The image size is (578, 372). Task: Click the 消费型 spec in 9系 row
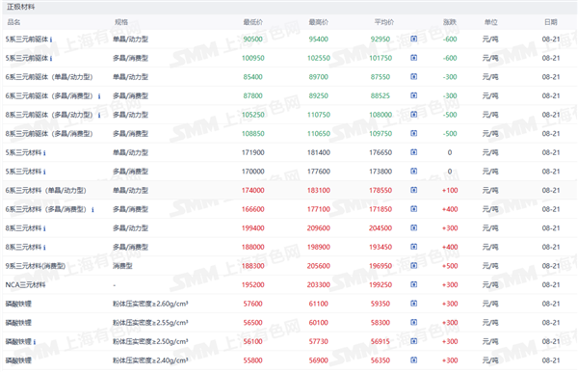(122, 266)
